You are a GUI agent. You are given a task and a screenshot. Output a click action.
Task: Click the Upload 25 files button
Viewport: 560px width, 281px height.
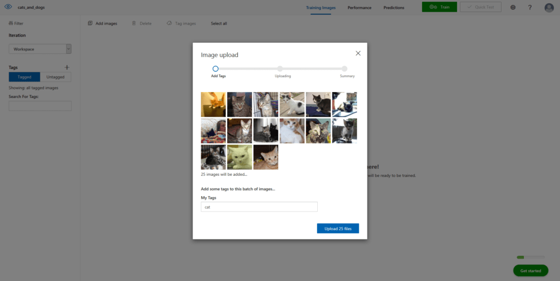click(338, 228)
